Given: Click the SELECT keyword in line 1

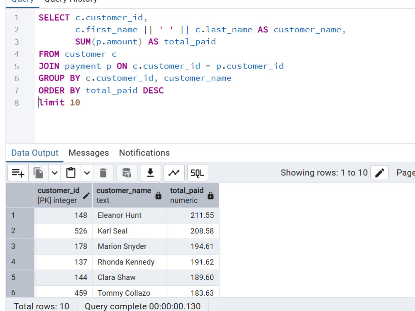Looking at the screenshot, I should (x=54, y=18).
